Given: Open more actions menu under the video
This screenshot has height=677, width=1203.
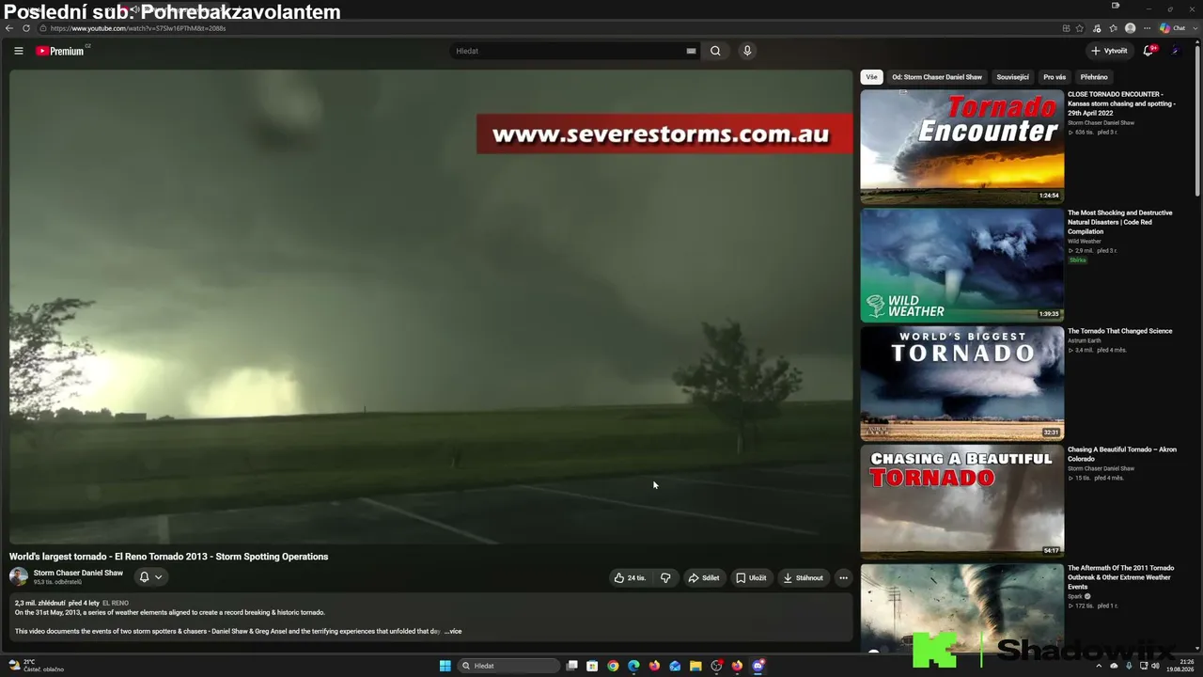Looking at the screenshot, I should click(x=843, y=578).
